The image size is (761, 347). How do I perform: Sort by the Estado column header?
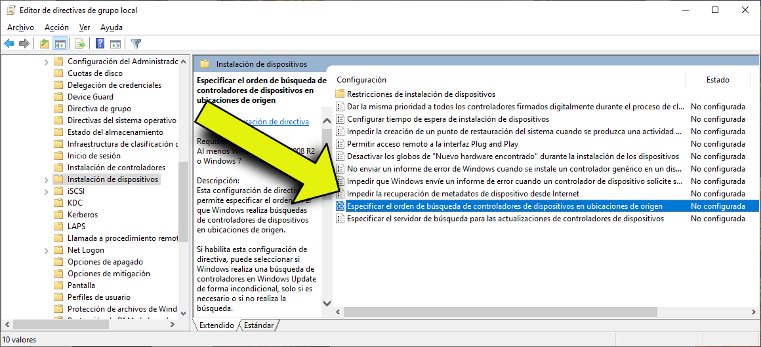[718, 80]
